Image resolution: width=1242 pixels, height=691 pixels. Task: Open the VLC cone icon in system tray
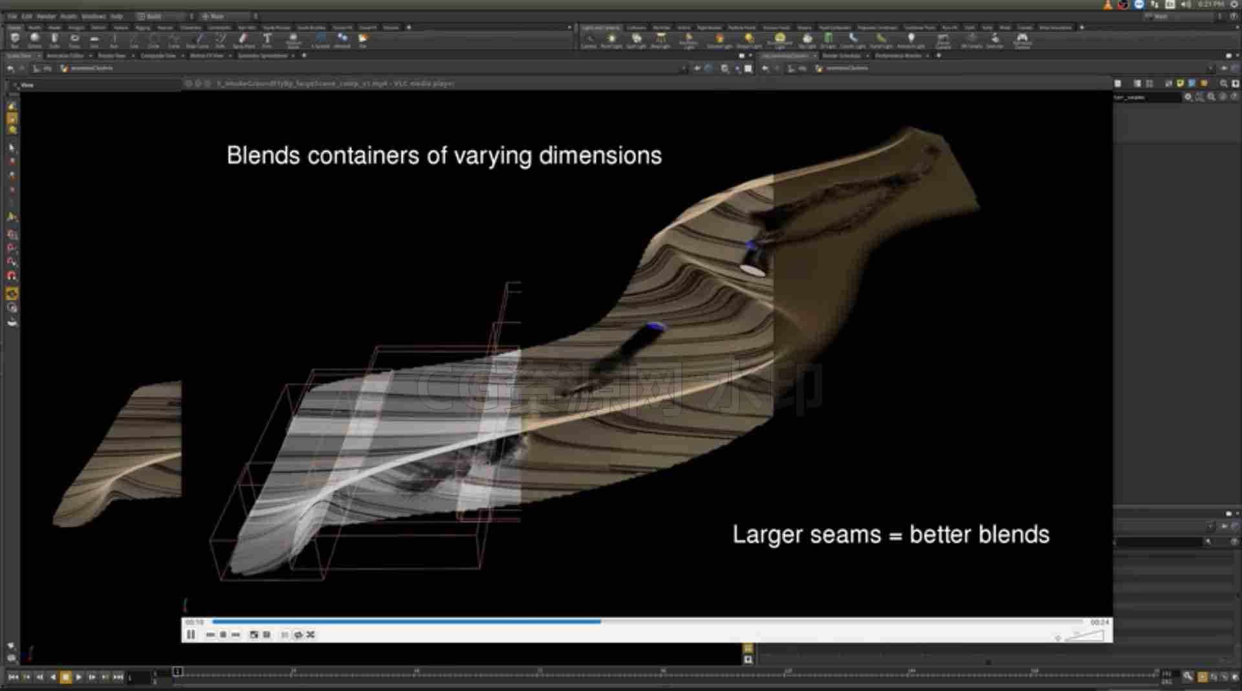click(1107, 5)
